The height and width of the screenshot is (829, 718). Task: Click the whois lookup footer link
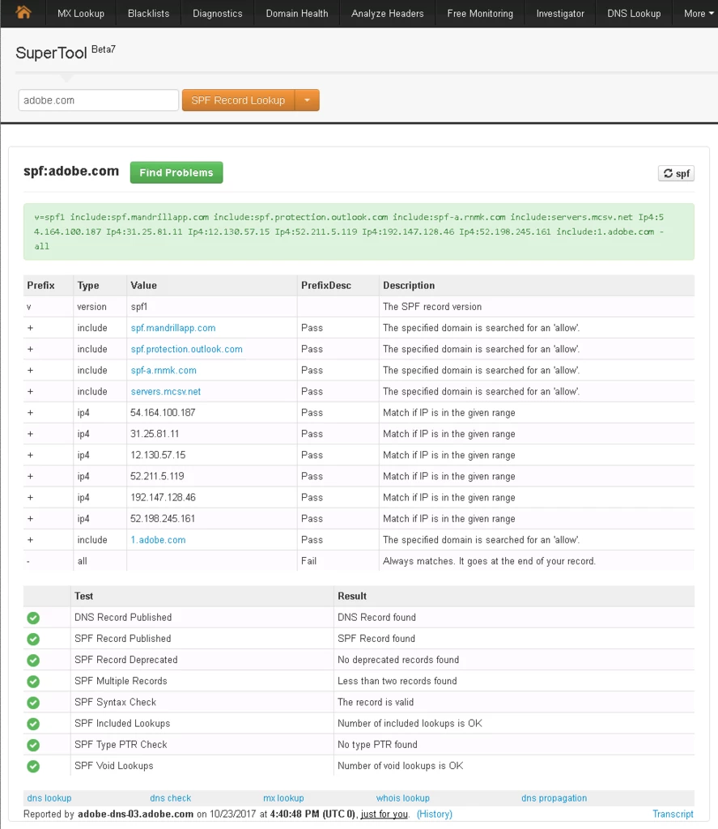pos(403,797)
